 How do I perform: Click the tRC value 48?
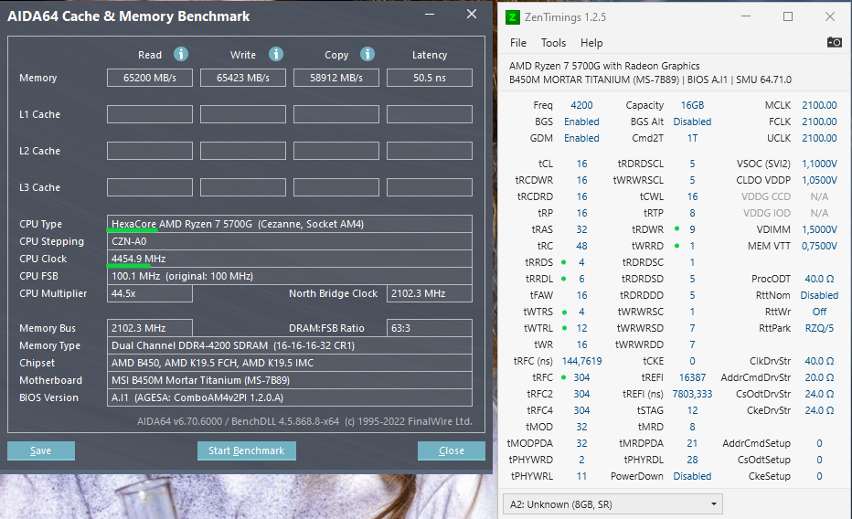[581, 246]
